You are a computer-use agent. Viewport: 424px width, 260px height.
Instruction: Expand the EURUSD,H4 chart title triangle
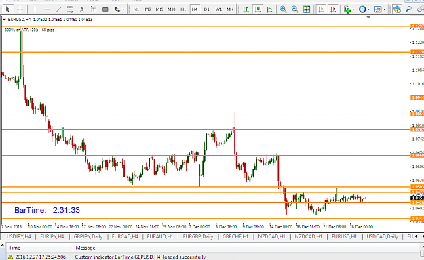click(x=4, y=20)
